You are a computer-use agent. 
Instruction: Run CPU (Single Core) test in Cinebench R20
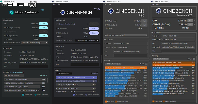190,24
